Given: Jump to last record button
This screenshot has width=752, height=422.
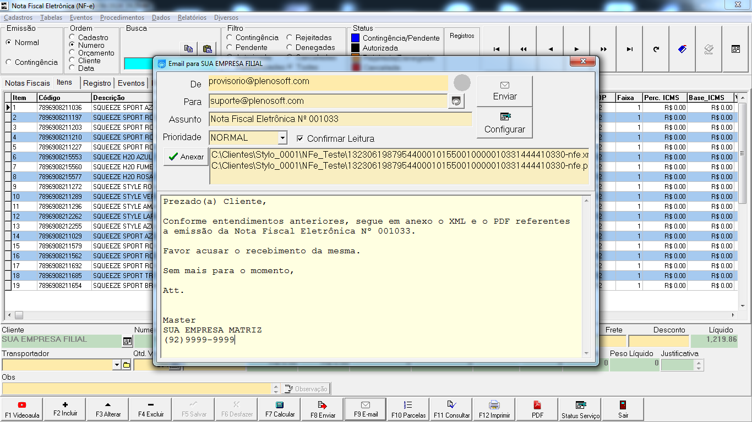Looking at the screenshot, I should [x=630, y=49].
